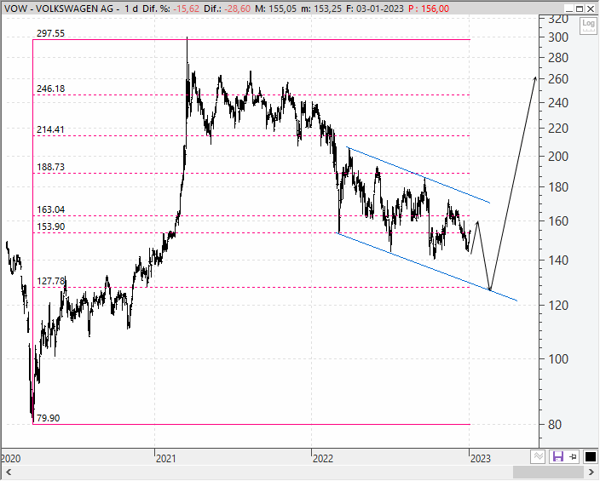The width and height of the screenshot is (600, 481).
Task: Click the Dif. value -28,60
Action: tap(238, 9)
